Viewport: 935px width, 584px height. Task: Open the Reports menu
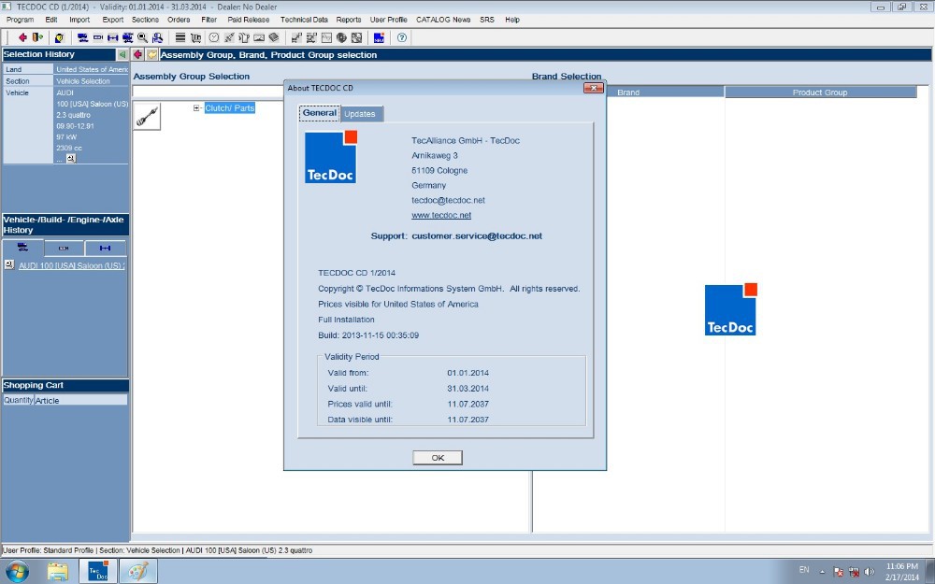[x=349, y=20]
